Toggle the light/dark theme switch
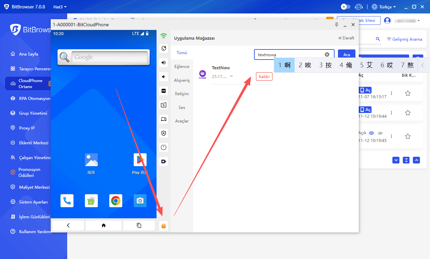Screen dimensions: 430x259 (345, 7)
